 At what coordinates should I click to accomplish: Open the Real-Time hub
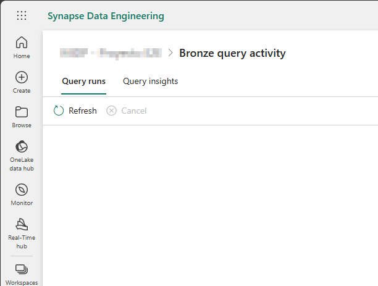22,233
